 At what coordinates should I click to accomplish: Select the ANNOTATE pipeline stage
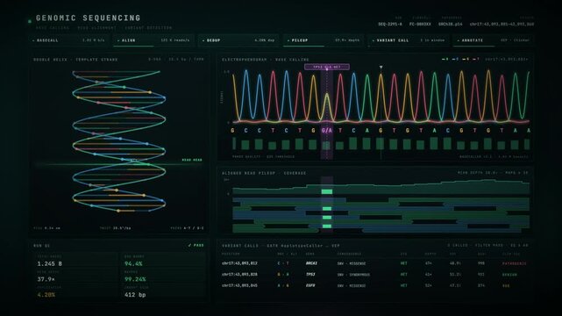(x=493, y=40)
